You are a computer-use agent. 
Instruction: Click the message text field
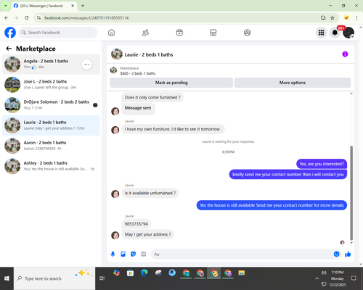242,254
